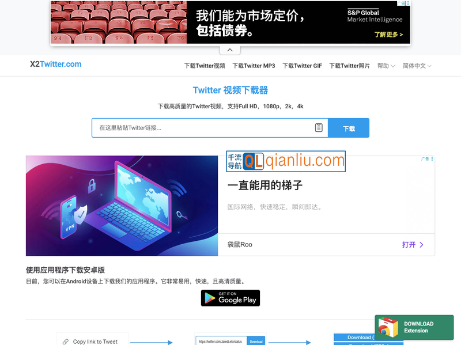
Task: Click the clipboard paste icon in URL field
Action: [319, 128]
